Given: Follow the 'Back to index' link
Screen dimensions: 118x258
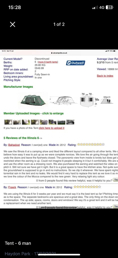Looking at the screenshot, I should coord(105,76).
